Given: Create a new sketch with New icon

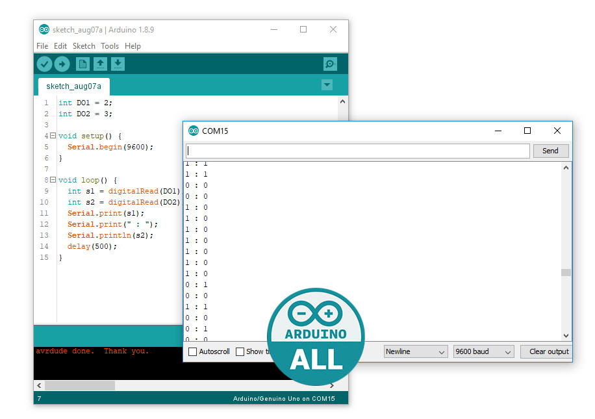Looking at the screenshot, I should [x=82, y=64].
